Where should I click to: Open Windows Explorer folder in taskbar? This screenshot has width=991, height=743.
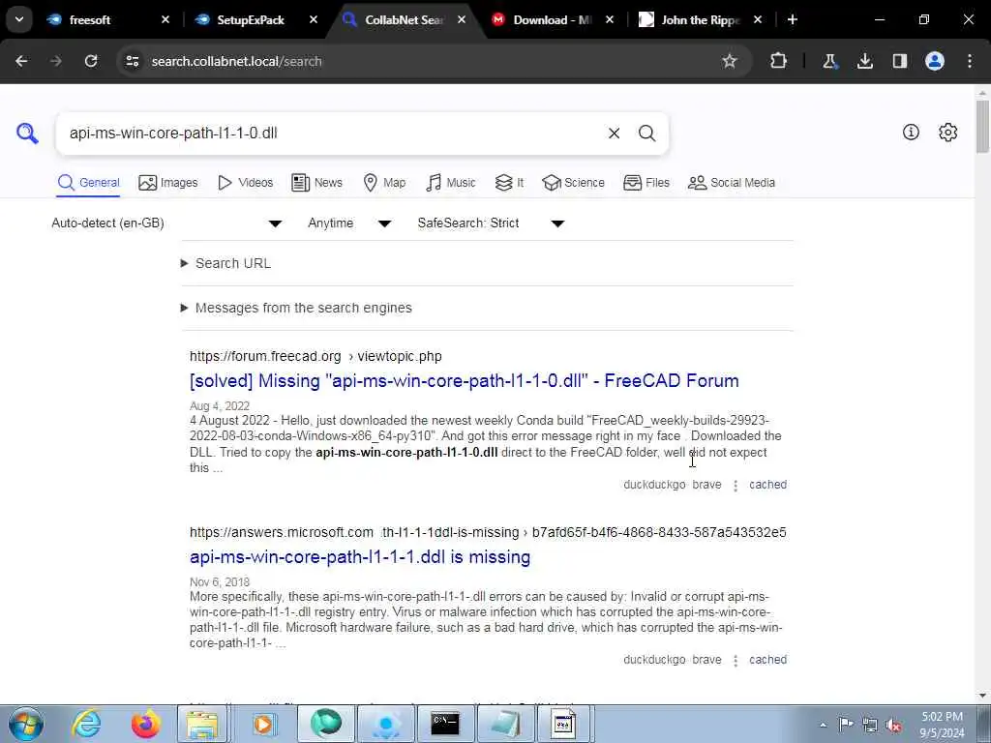(x=201, y=724)
